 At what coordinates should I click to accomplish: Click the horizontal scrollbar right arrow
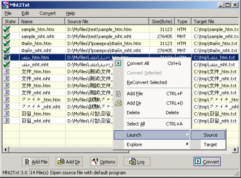(x=235, y=150)
